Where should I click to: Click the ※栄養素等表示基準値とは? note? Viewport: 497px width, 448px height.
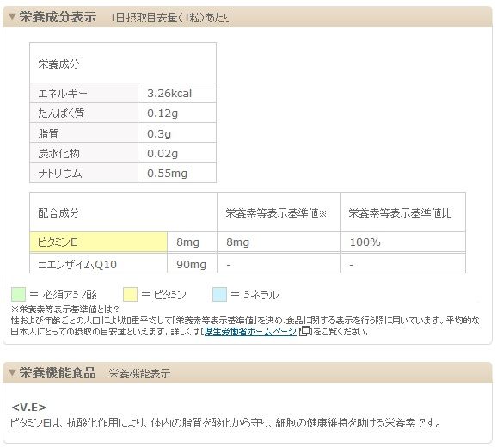click(x=65, y=309)
